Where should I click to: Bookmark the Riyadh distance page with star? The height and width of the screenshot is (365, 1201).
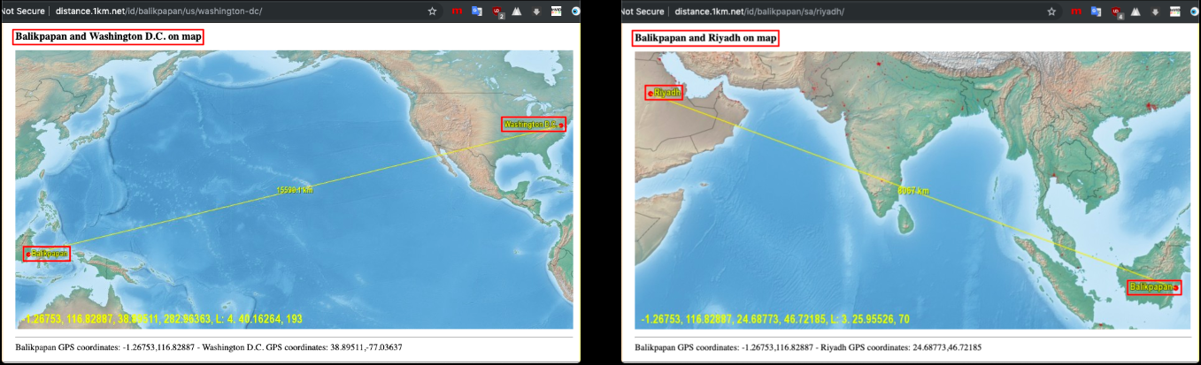tap(1051, 11)
